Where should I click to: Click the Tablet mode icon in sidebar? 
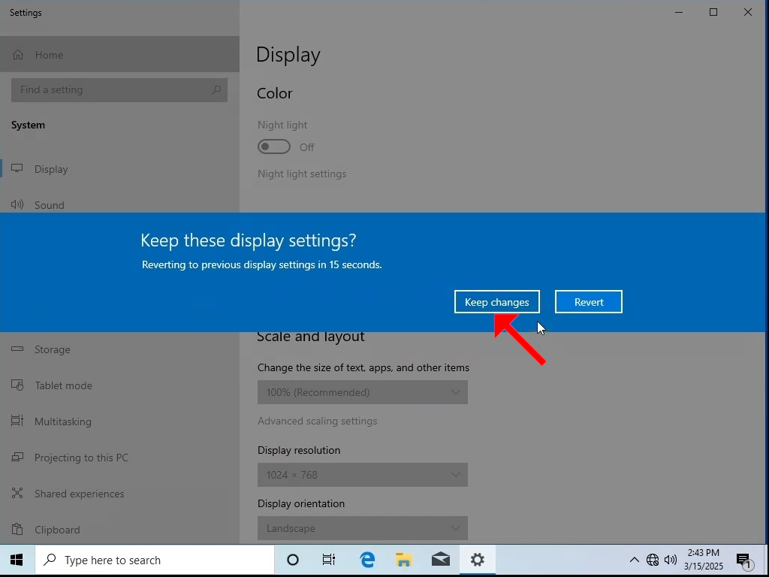click(17, 385)
